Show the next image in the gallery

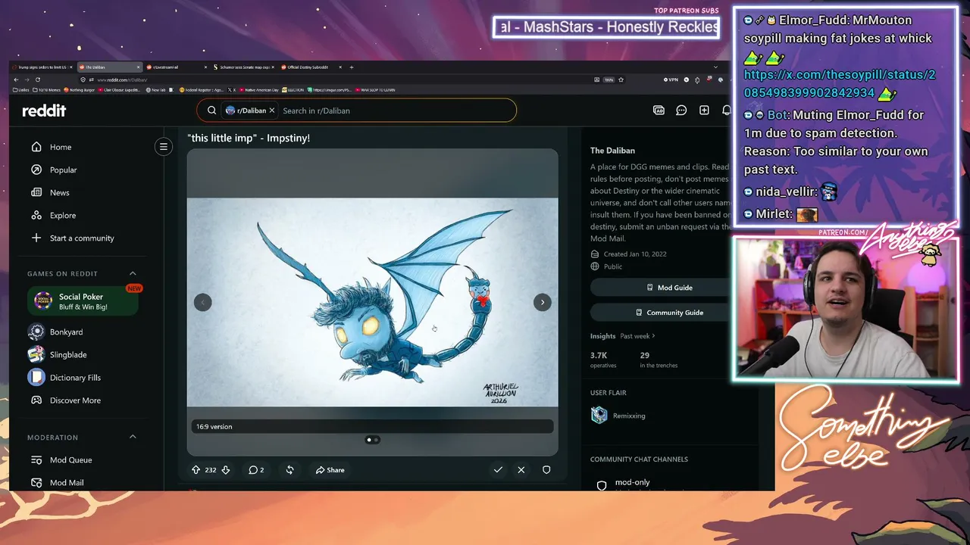click(x=543, y=303)
